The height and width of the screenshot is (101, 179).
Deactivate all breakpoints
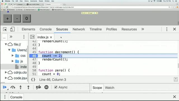38,87
